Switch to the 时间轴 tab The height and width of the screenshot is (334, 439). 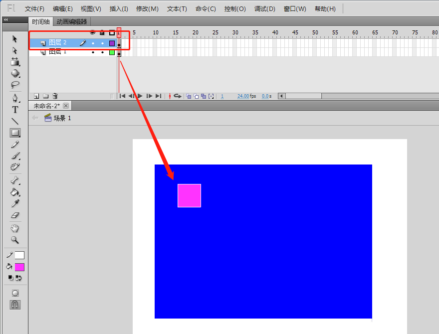[x=41, y=21]
